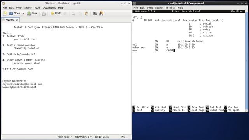
Task: Create a new document in gedit
Action: [5, 14]
